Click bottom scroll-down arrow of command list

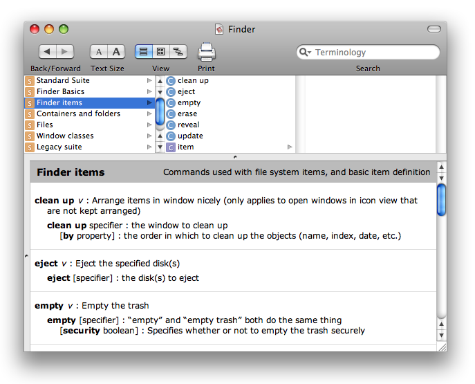[160, 147]
